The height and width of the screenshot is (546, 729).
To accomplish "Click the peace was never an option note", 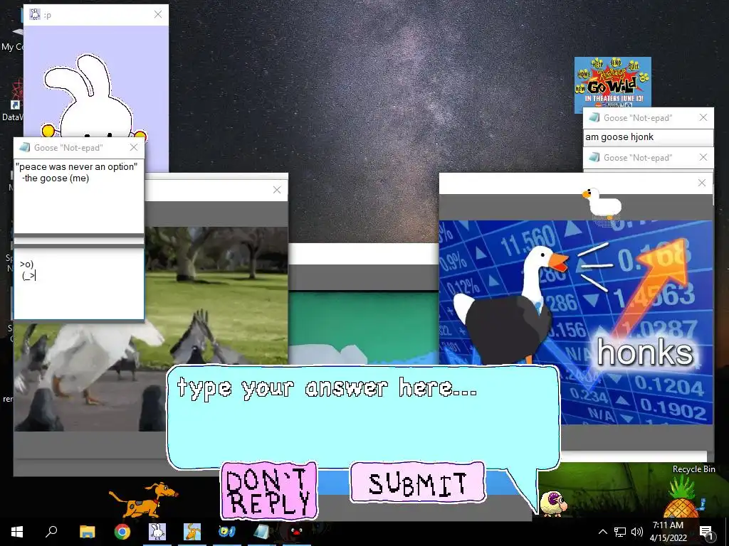I will coord(79,196).
